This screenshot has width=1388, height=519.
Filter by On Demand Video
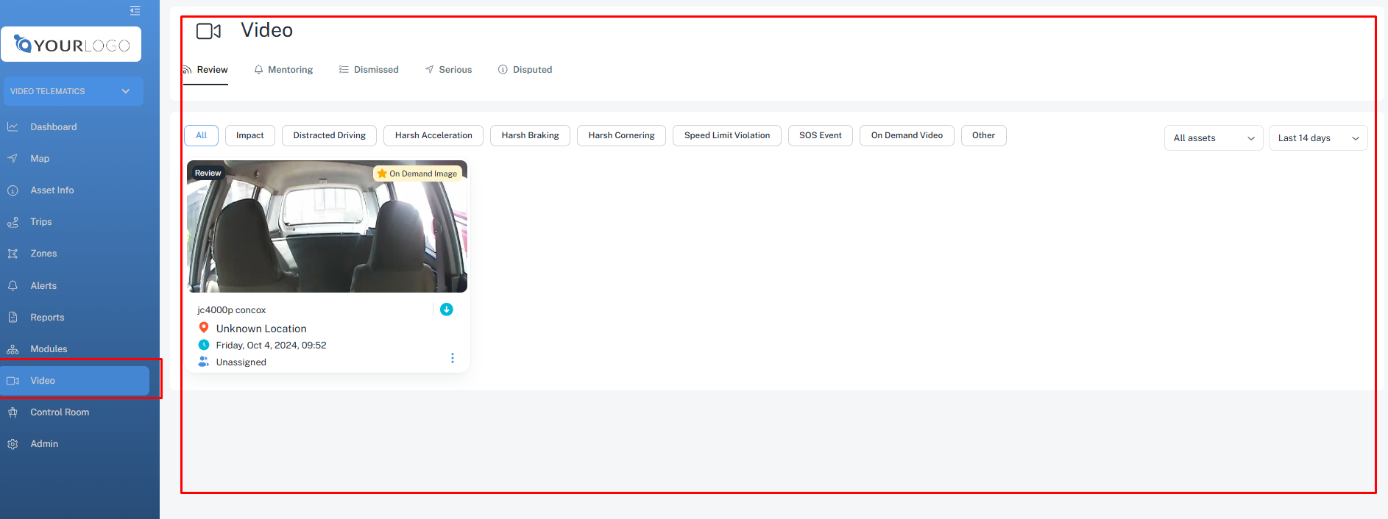pos(907,135)
